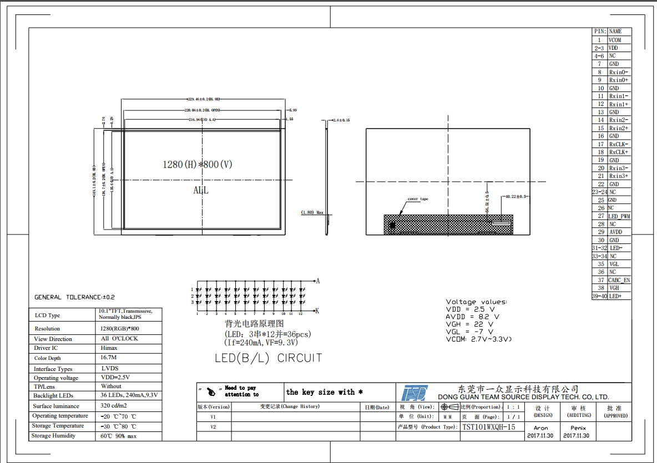Click the designer name Aron

click(x=540, y=428)
